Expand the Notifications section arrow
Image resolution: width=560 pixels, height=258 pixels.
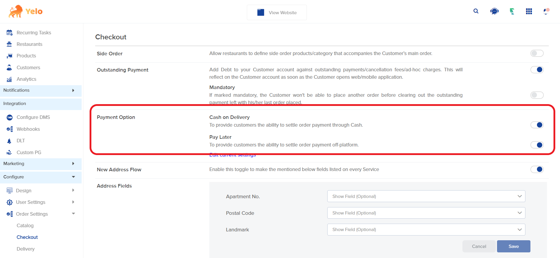(x=73, y=90)
